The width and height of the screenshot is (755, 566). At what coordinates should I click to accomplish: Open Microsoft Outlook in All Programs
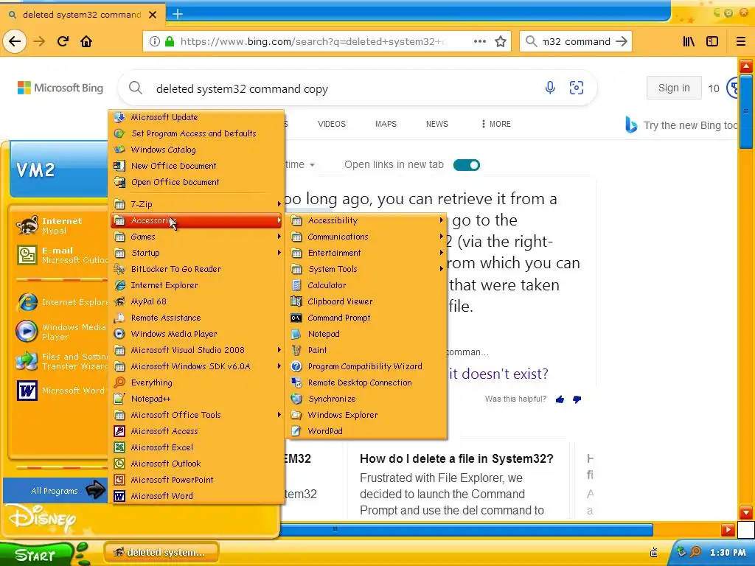[x=166, y=464]
